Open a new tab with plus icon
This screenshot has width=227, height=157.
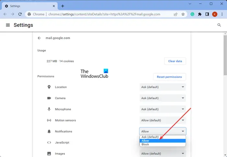(63, 6)
